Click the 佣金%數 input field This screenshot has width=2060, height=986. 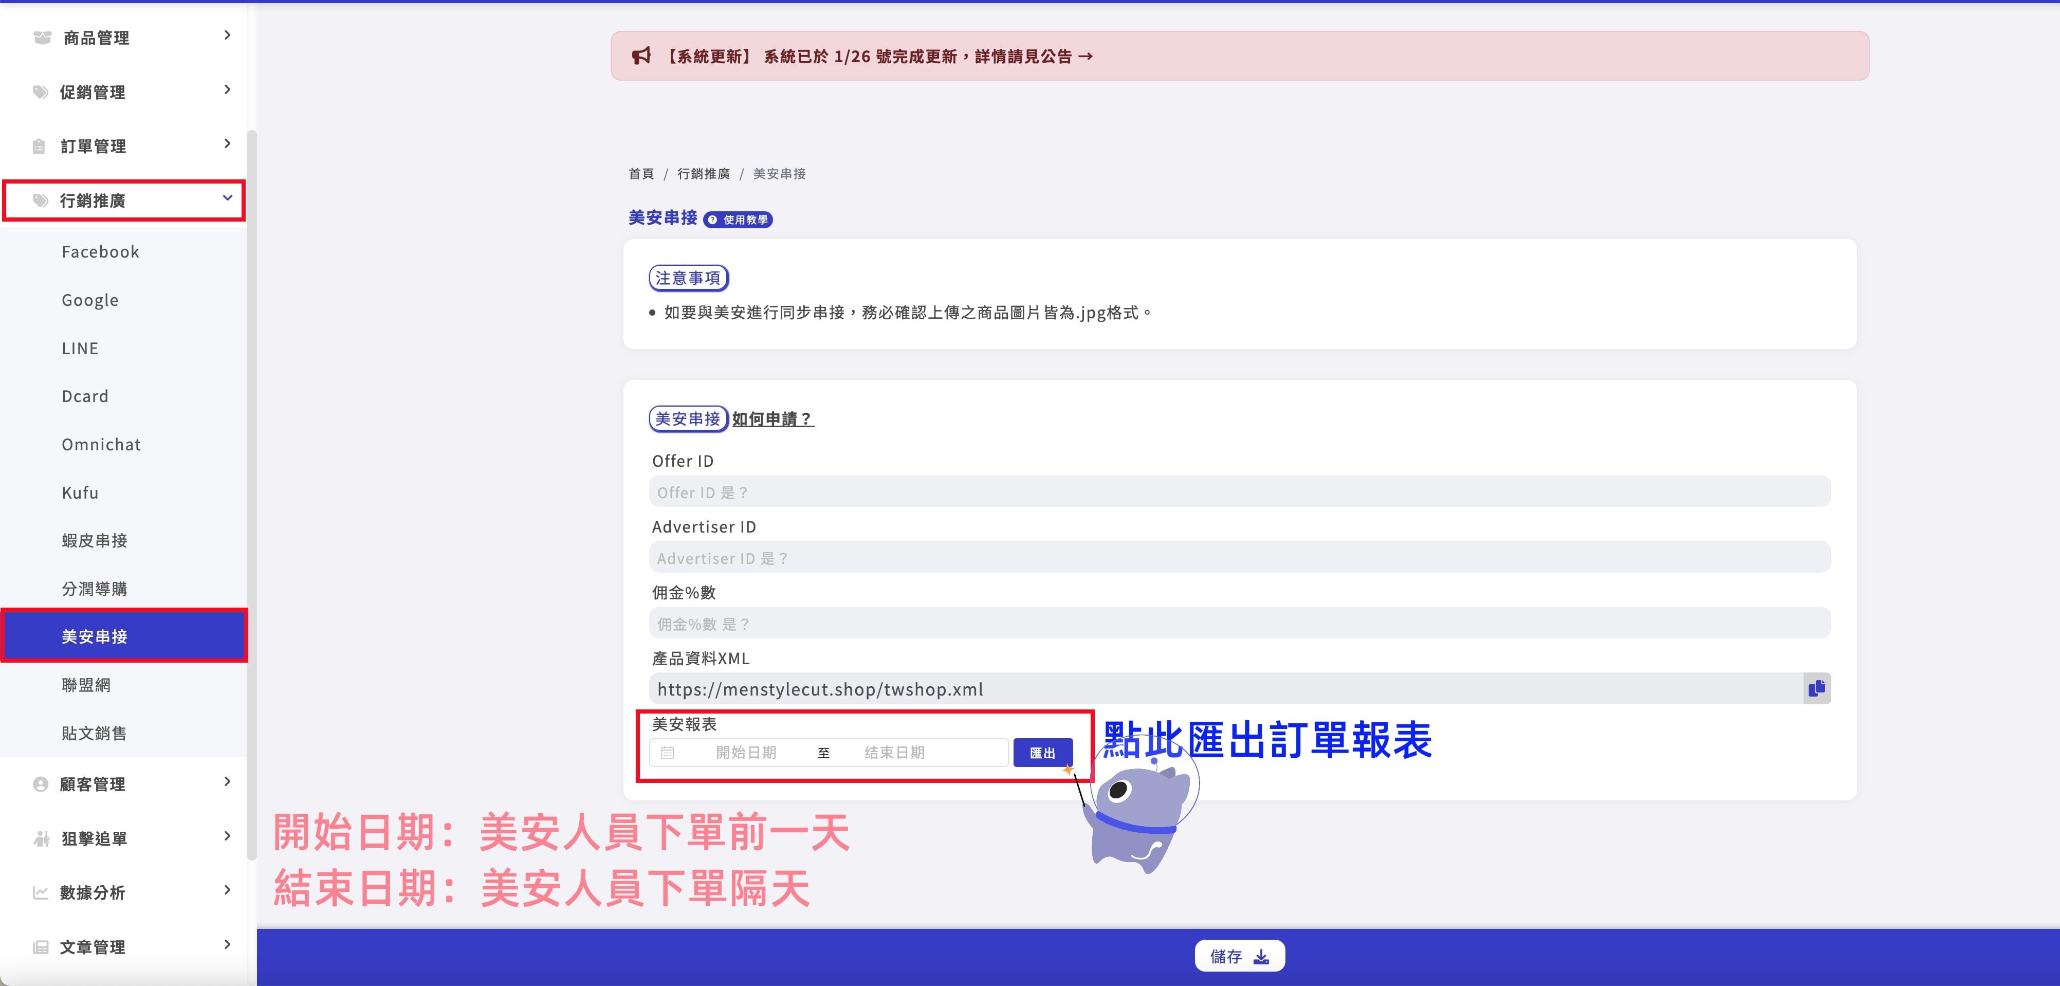coord(1240,623)
